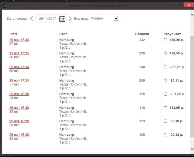The height and width of the screenshot is (157, 194).
Task: Click the vertical scrollbar thumb
Action: point(192,86)
